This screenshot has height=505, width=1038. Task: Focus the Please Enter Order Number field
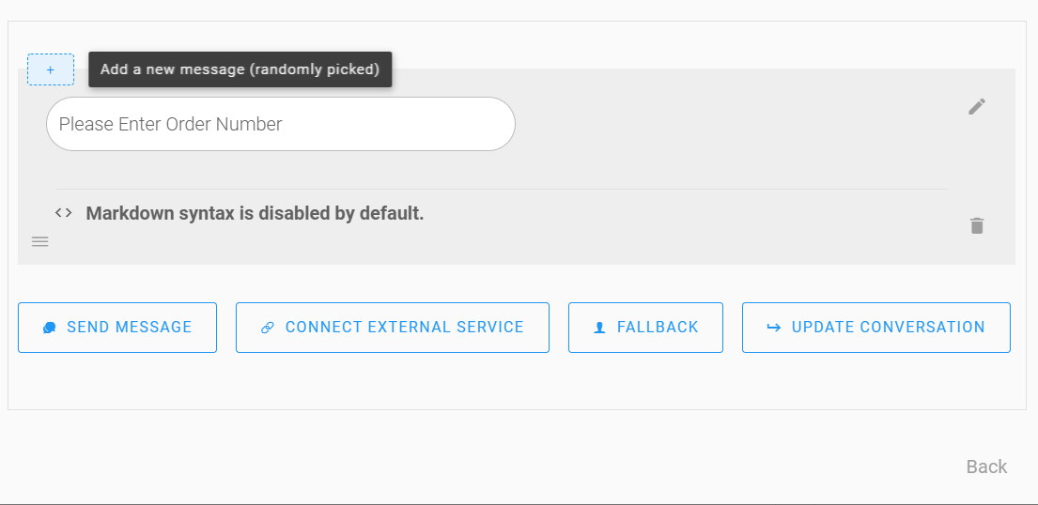tap(280, 124)
